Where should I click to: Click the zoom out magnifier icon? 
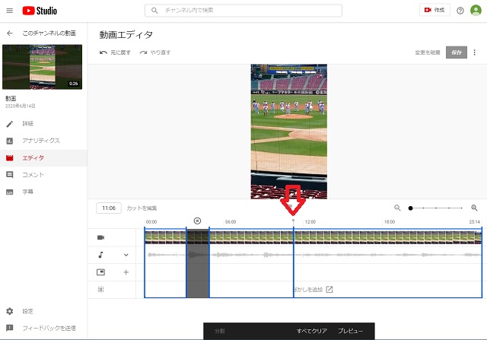click(x=397, y=208)
